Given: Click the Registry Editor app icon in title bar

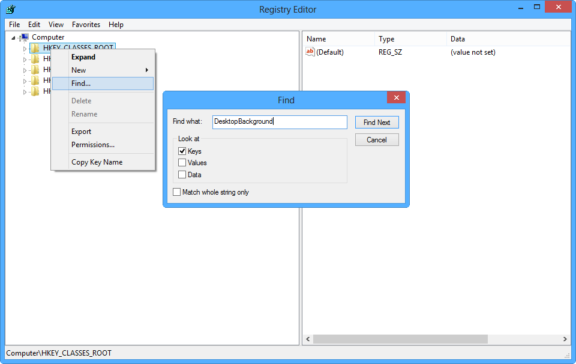Looking at the screenshot, I should pyautogui.click(x=11, y=9).
